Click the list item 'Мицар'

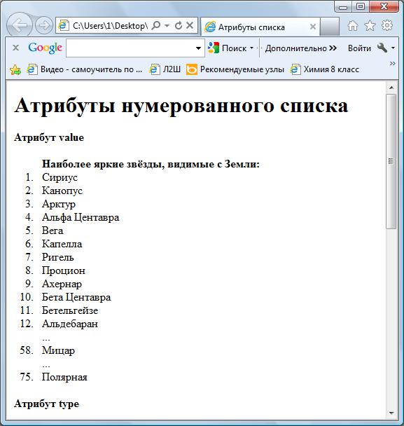58,350
